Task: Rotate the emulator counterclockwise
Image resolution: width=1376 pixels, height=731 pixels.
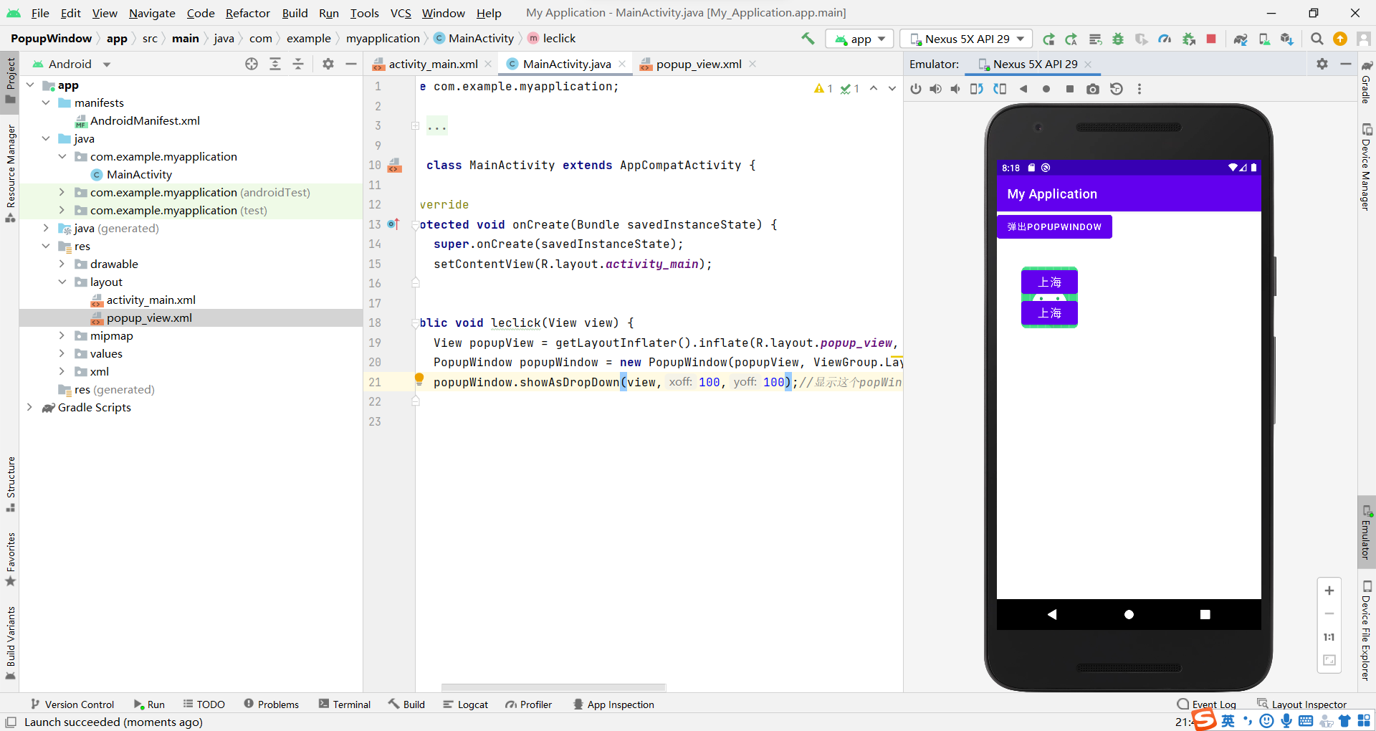Action: [976, 89]
